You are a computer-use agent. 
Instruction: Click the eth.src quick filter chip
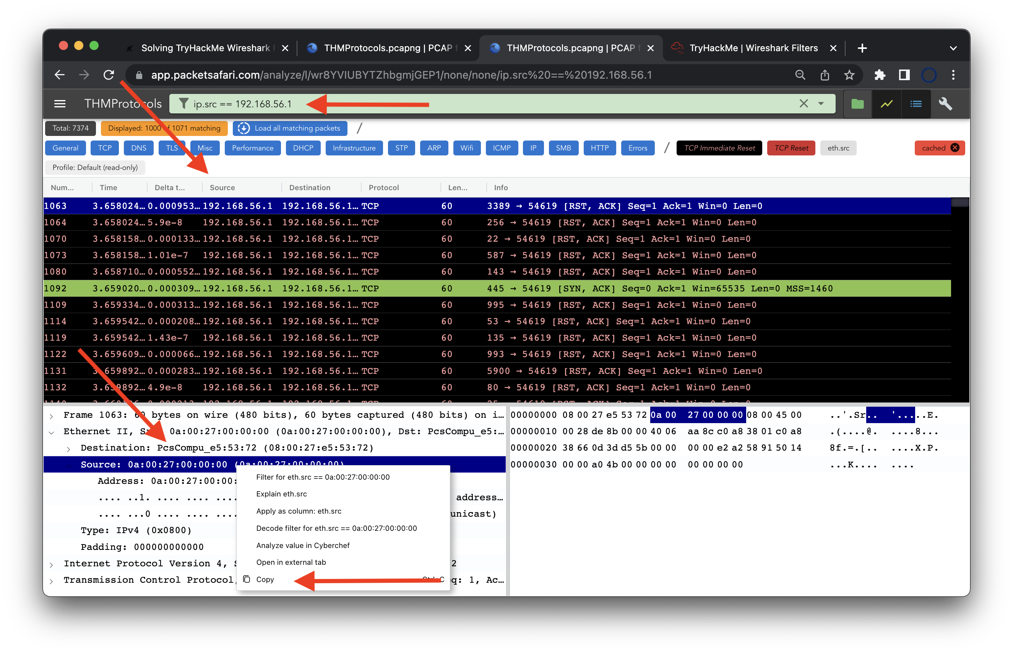(x=838, y=148)
